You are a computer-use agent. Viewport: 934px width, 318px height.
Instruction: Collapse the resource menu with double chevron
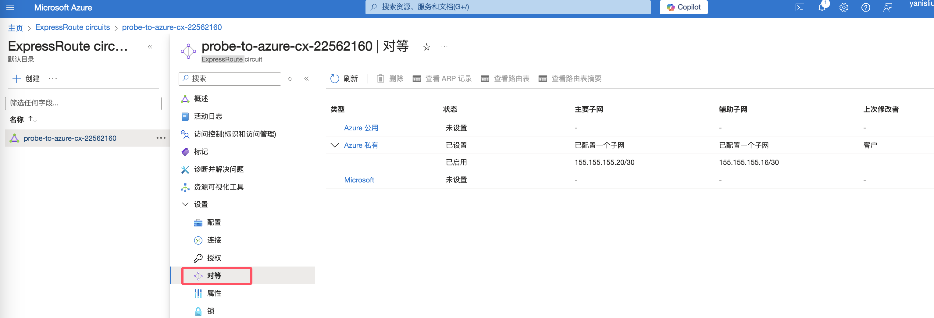coord(306,79)
